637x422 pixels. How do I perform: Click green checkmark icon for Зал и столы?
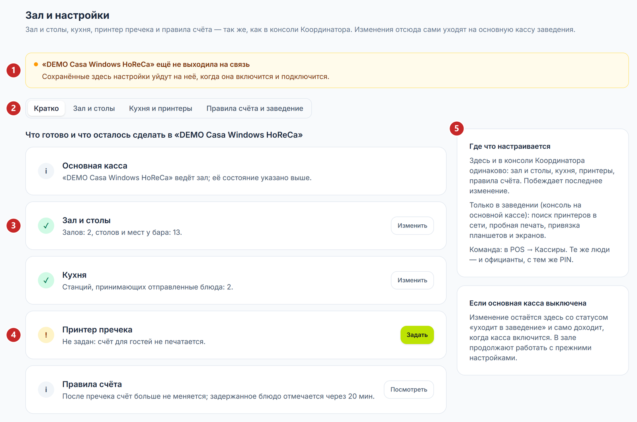[46, 226]
